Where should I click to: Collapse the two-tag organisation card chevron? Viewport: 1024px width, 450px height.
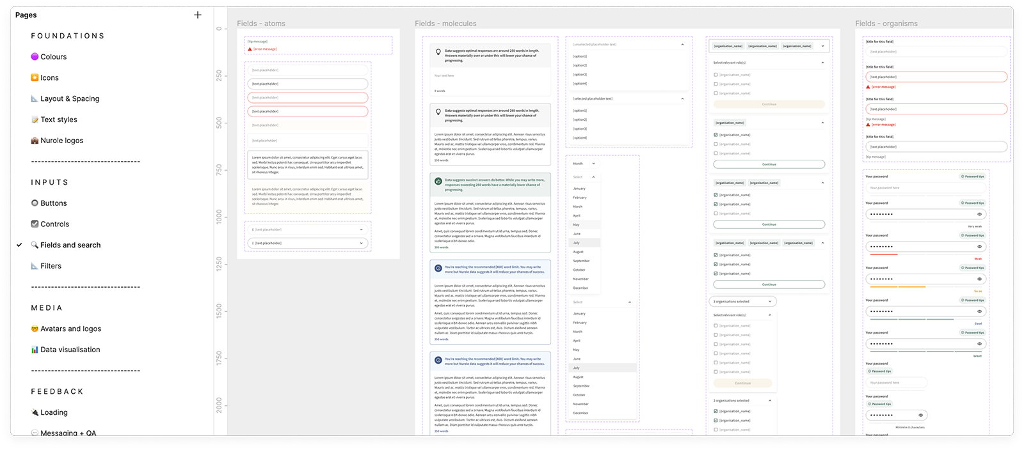(822, 183)
